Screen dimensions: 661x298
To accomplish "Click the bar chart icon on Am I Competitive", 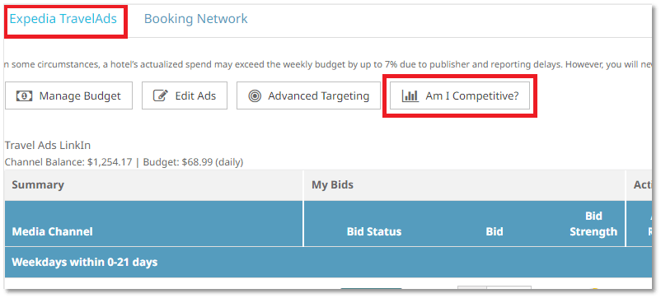I will pyautogui.click(x=410, y=96).
